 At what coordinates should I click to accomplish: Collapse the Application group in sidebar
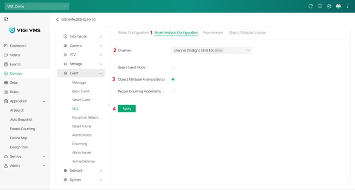tap(44, 101)
